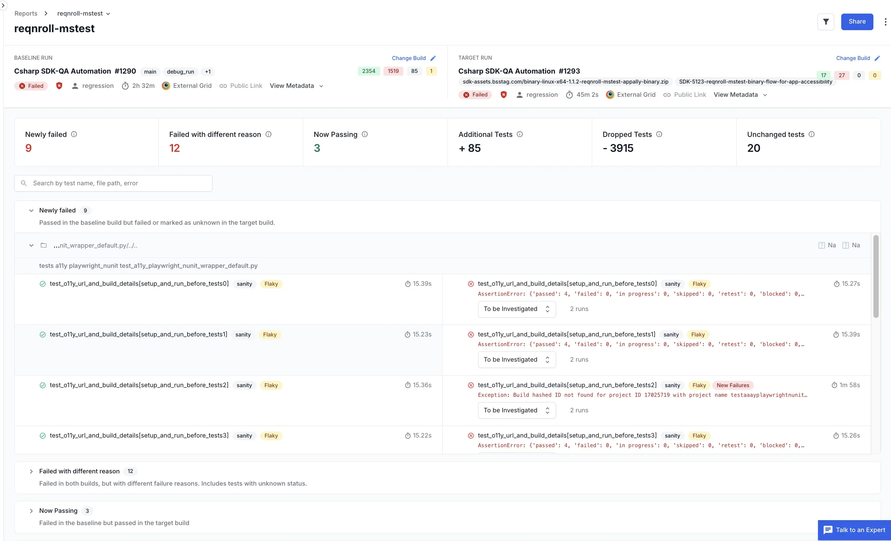Click the passed icon of baseline setup_and_run_before_tests3
The height and width of the screenshot is (541, 891).
[43, 436]
